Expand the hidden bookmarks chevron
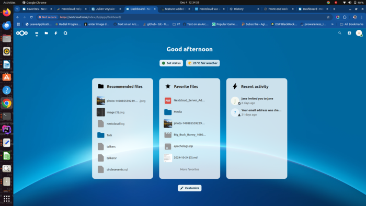366x206 pixels. tap(332, 24)
